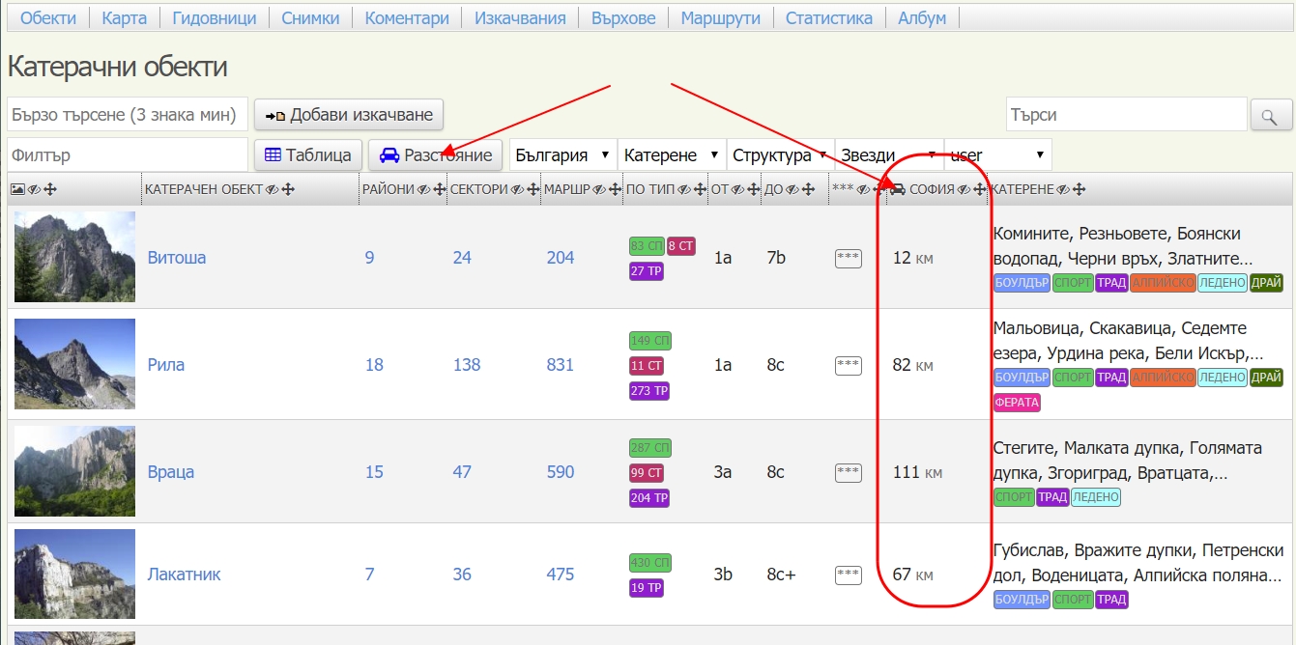Click move-arrows icon in Сектори column header
This screenshot has width=1296, height=645.
[532, 190]
